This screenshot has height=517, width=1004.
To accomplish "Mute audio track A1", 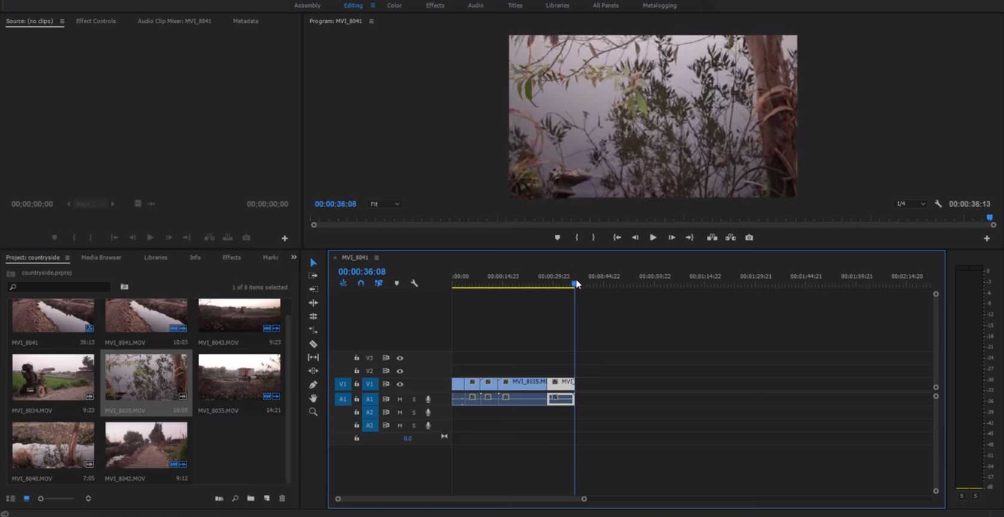I will [400, 399].
